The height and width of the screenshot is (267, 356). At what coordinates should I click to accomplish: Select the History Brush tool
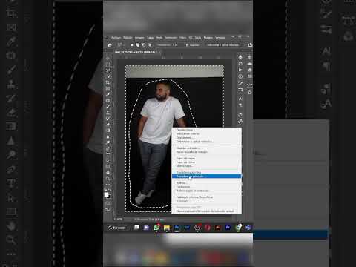pos(108,119)
